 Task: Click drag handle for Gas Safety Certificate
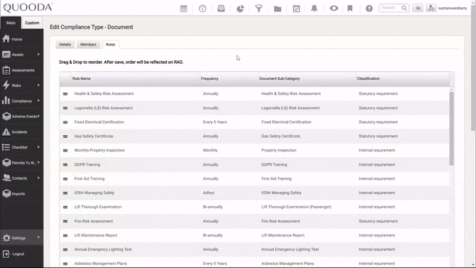pos(65,136)
